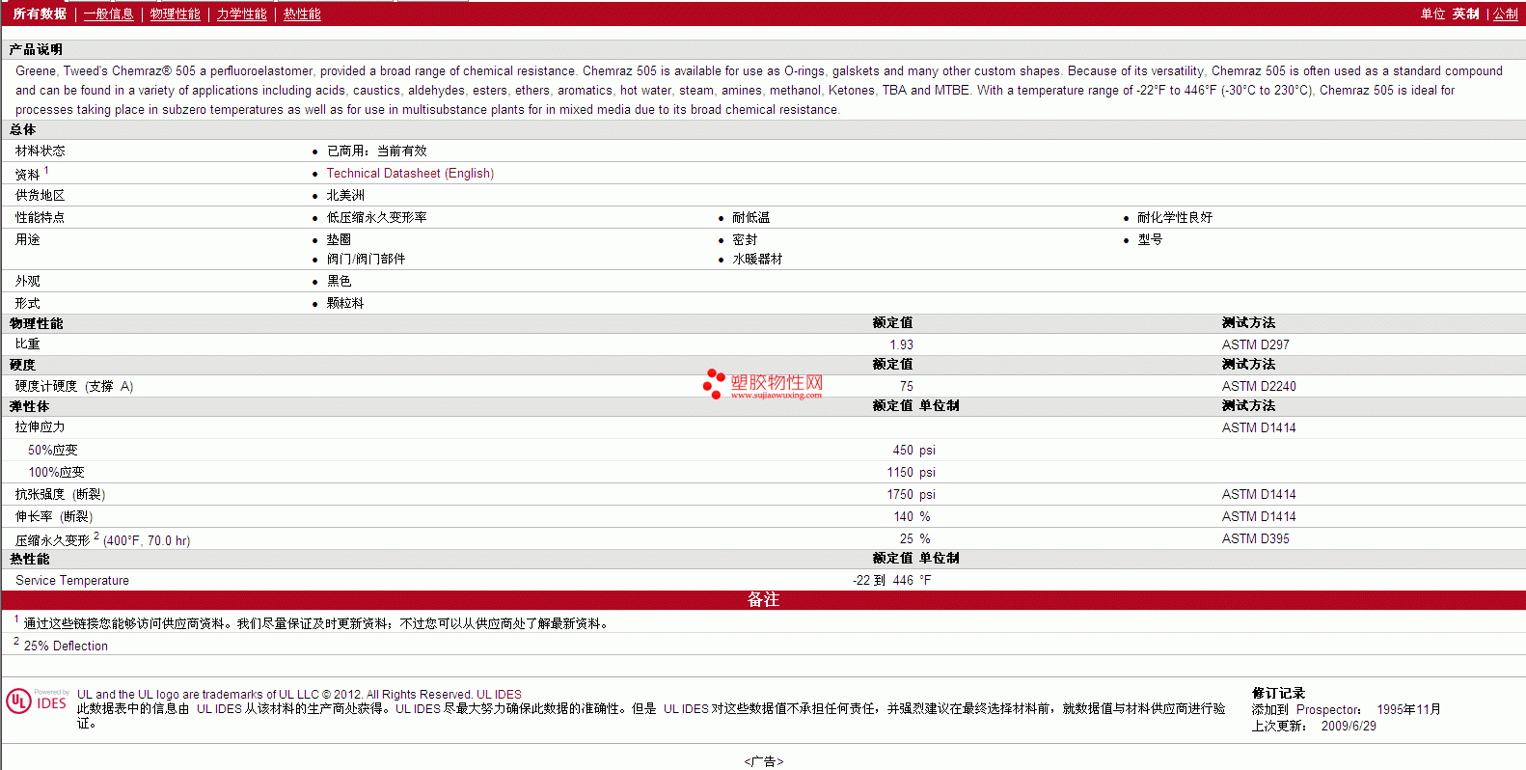
Task: Click the 性能特点 label
Action: pyautogui.click(x=41, y=217)
